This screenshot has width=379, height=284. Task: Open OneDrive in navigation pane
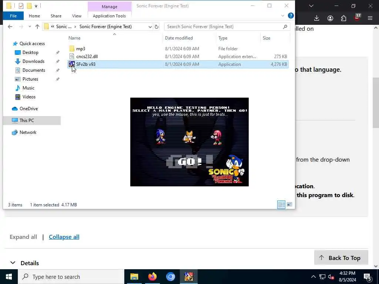28,109
